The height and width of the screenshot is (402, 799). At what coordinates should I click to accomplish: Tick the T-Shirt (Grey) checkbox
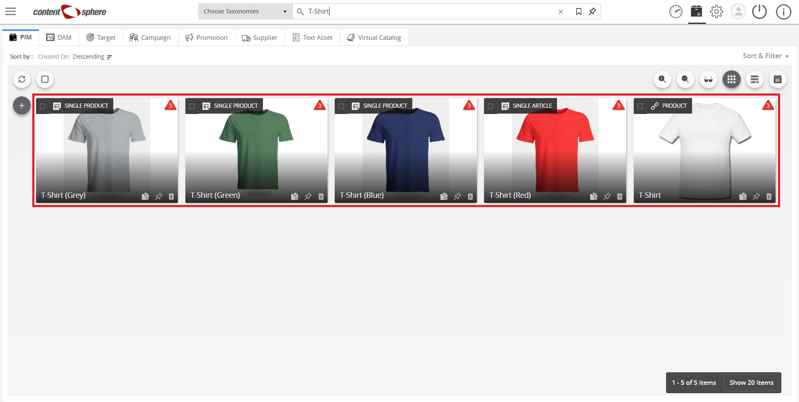tap(42, 106)
